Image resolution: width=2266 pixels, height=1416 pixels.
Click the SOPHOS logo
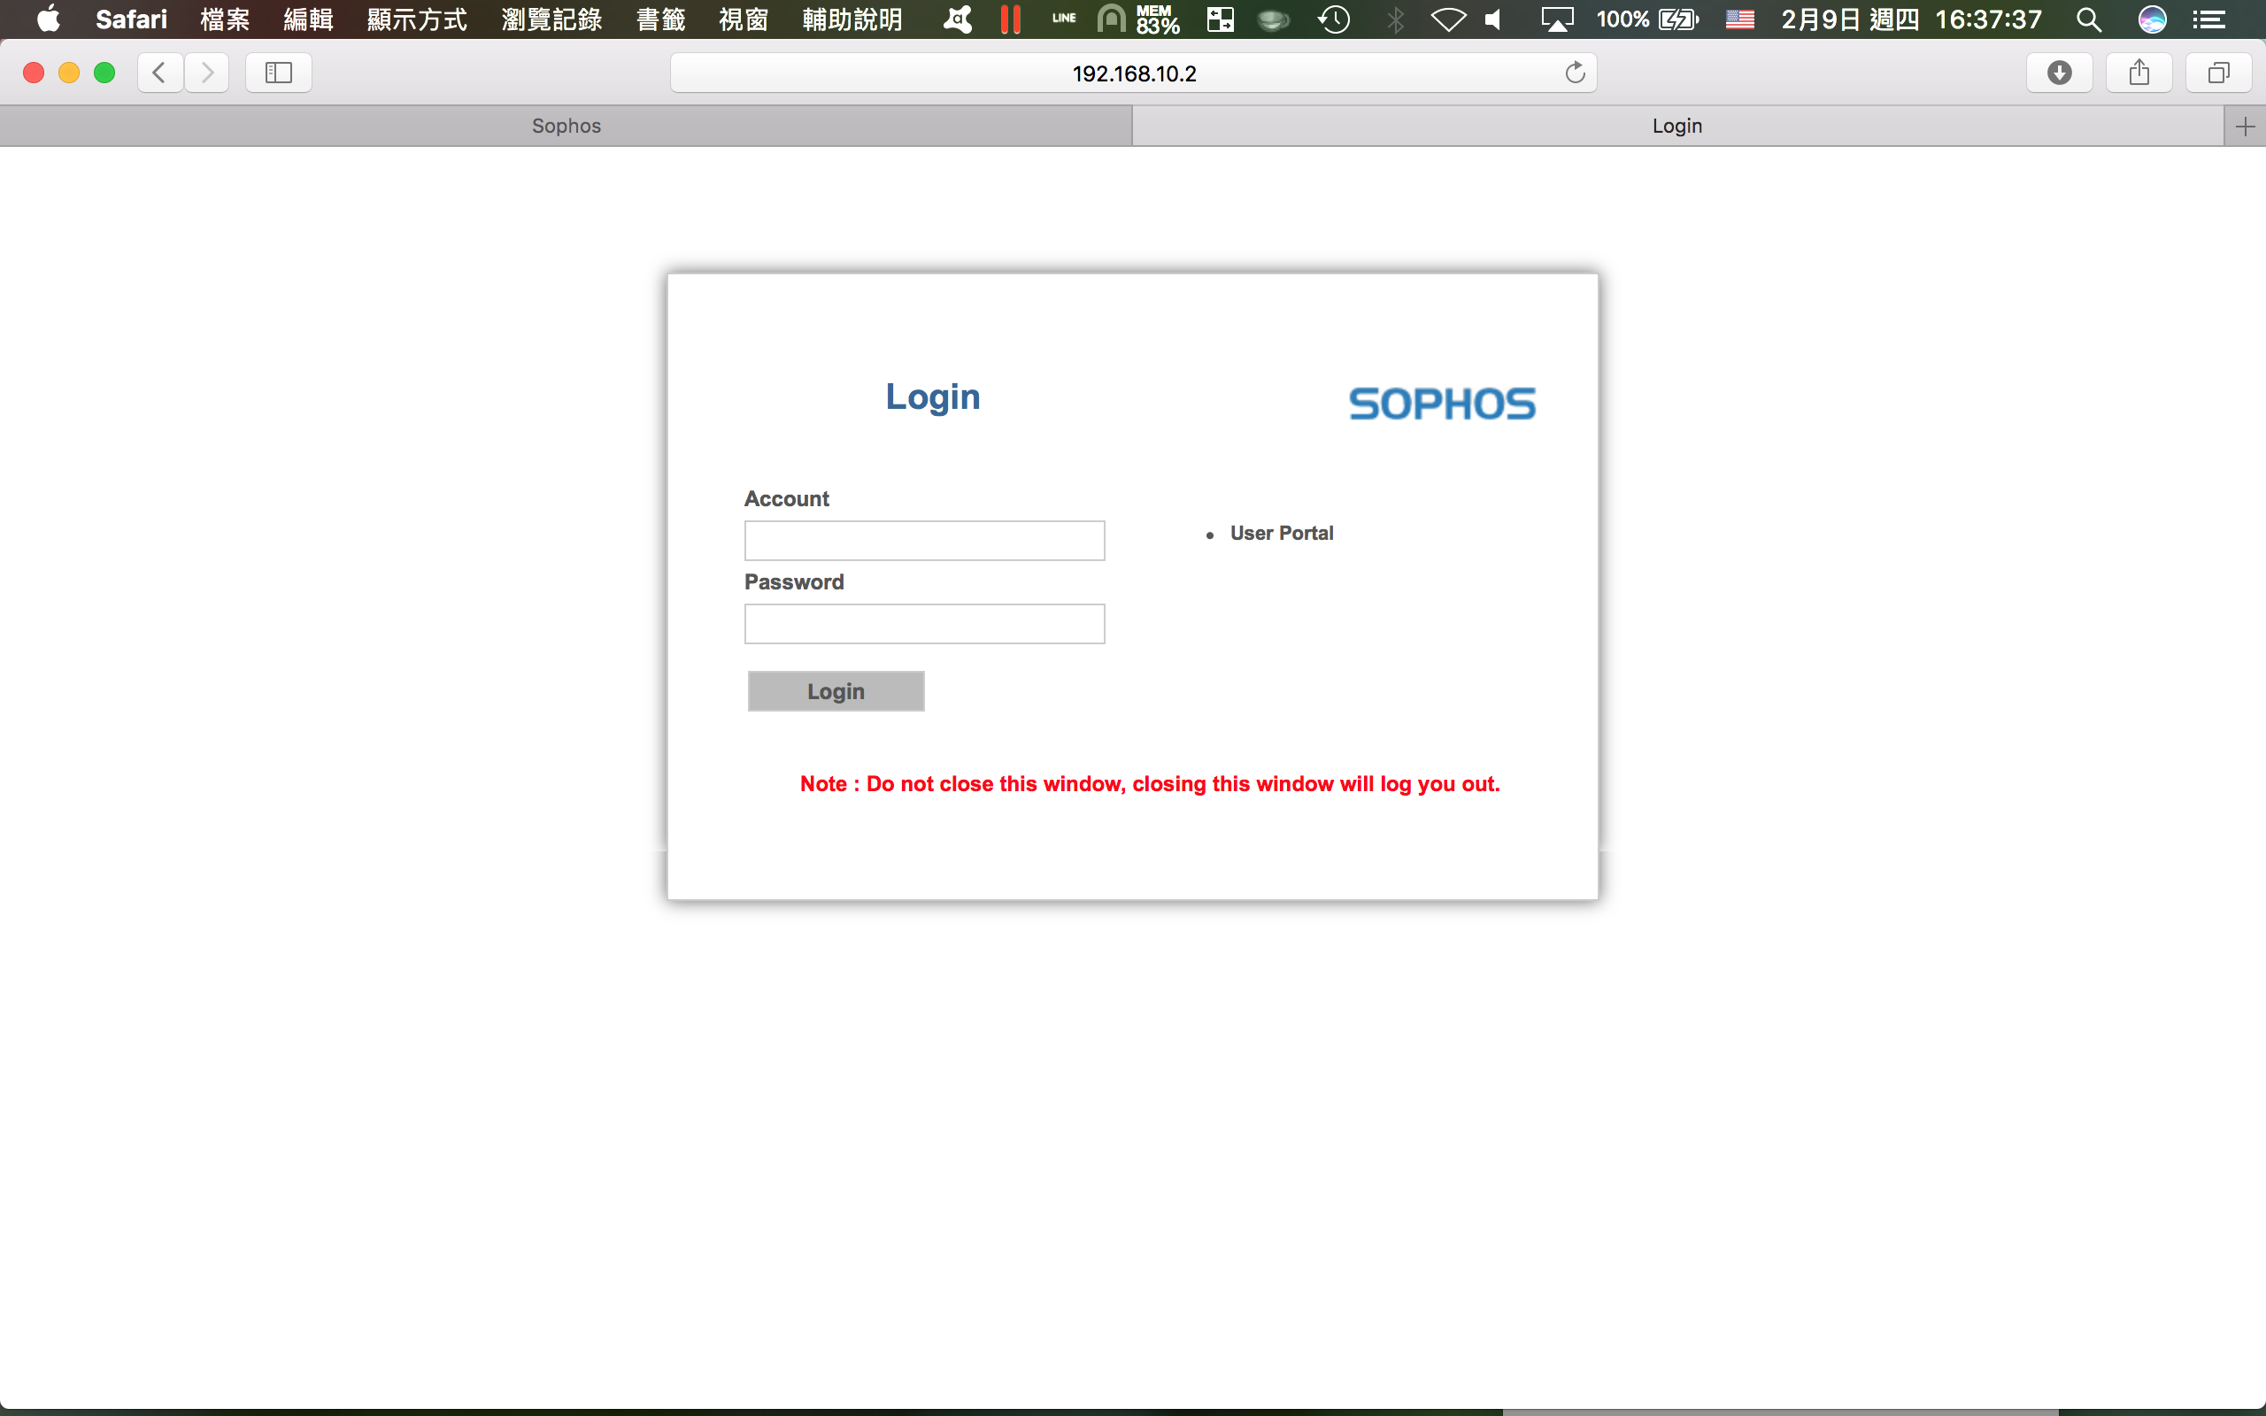pos(1441,404)
